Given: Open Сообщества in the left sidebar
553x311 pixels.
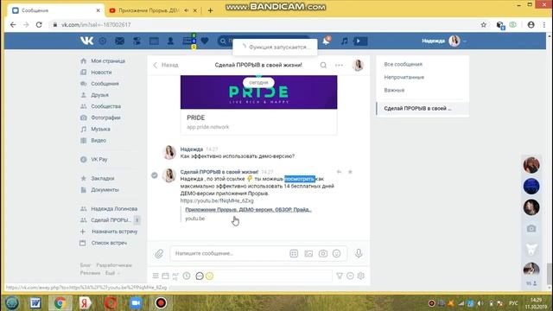Looking at the screenshot, I should pos(105,106).
